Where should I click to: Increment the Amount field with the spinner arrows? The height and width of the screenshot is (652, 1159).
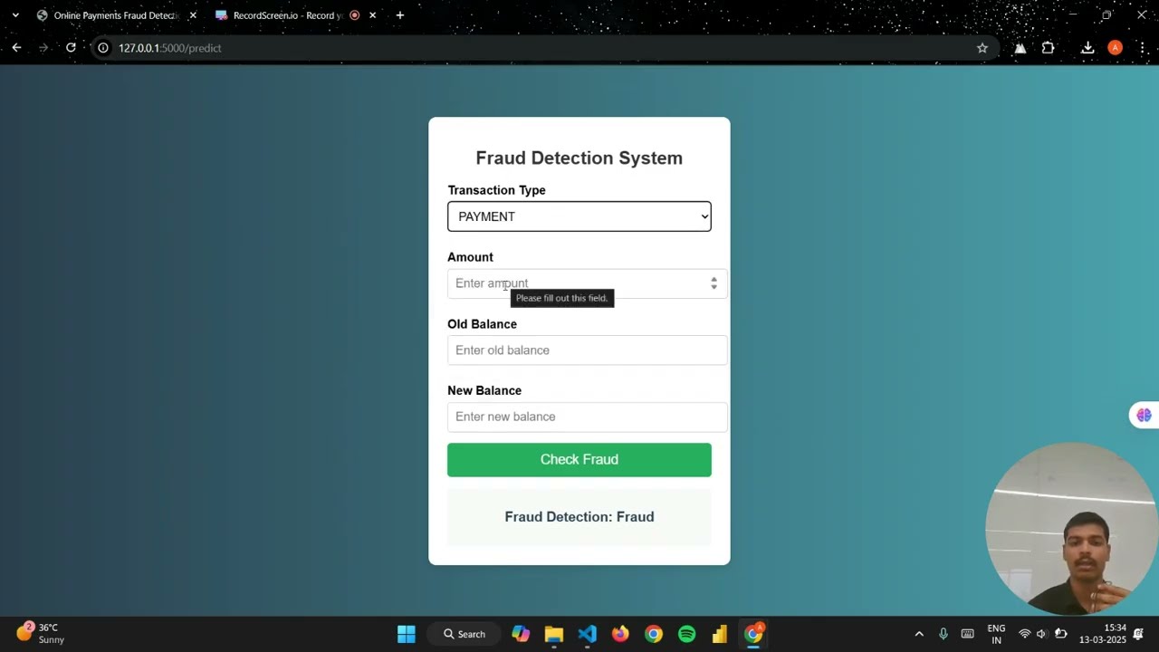coord(714,279)
